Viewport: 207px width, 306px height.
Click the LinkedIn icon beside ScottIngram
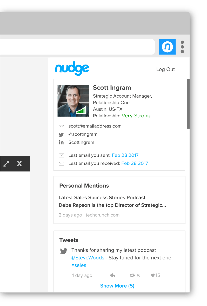(61, 143)
